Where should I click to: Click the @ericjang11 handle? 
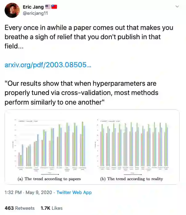[x=35, y=13]
